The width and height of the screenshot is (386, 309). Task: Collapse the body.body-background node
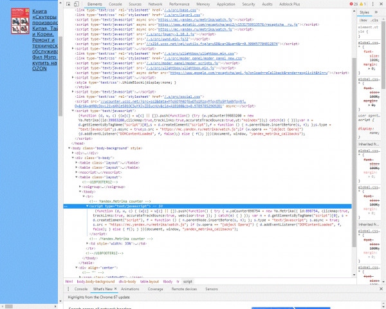[69, 148]
